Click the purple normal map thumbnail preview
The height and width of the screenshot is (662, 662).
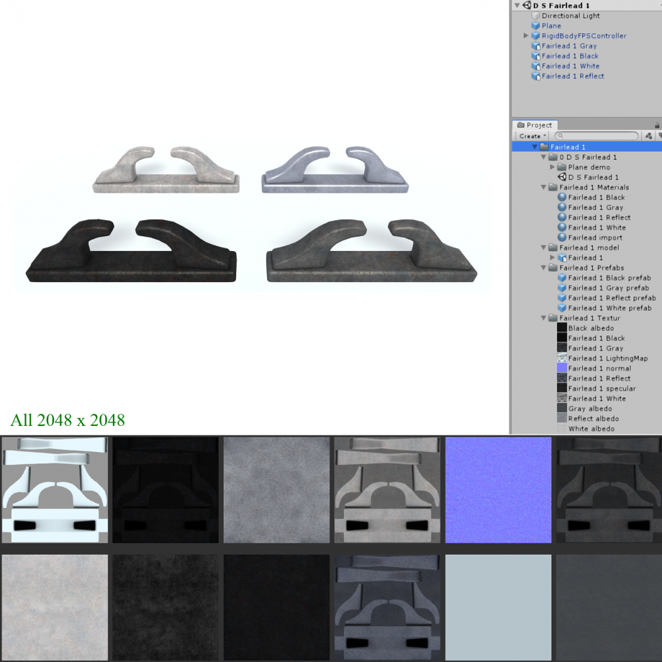tap(499, 490)
